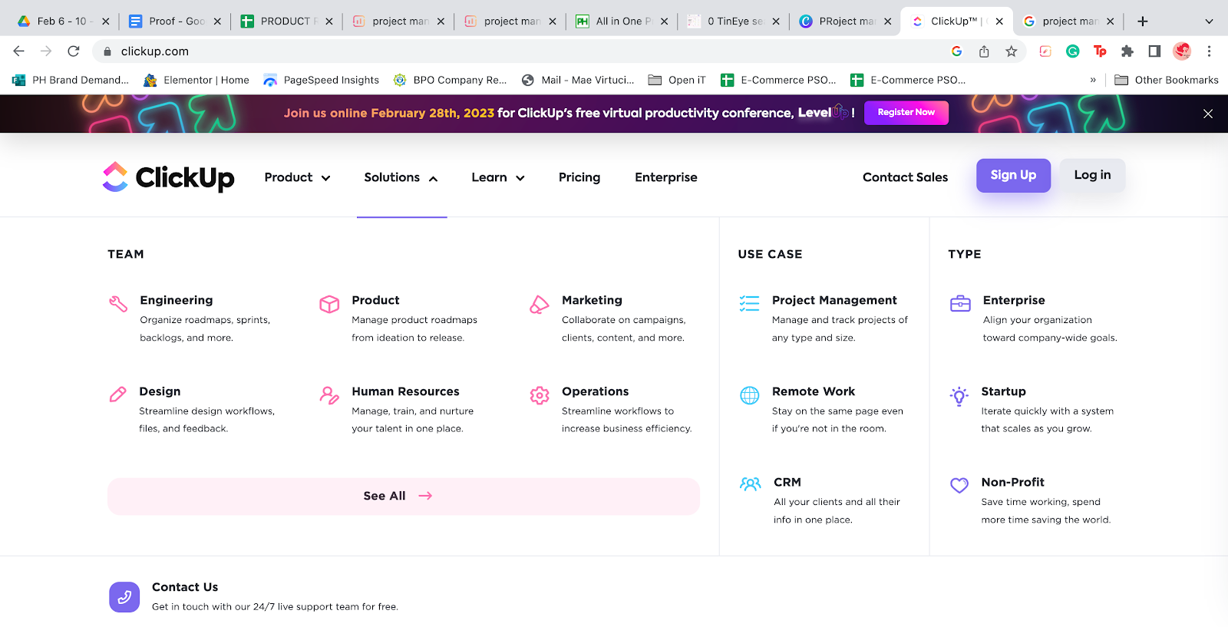The height and width of the screenshot is (627, 1228).
Task: Click the CRM use case link
Action: click(787, 482)
